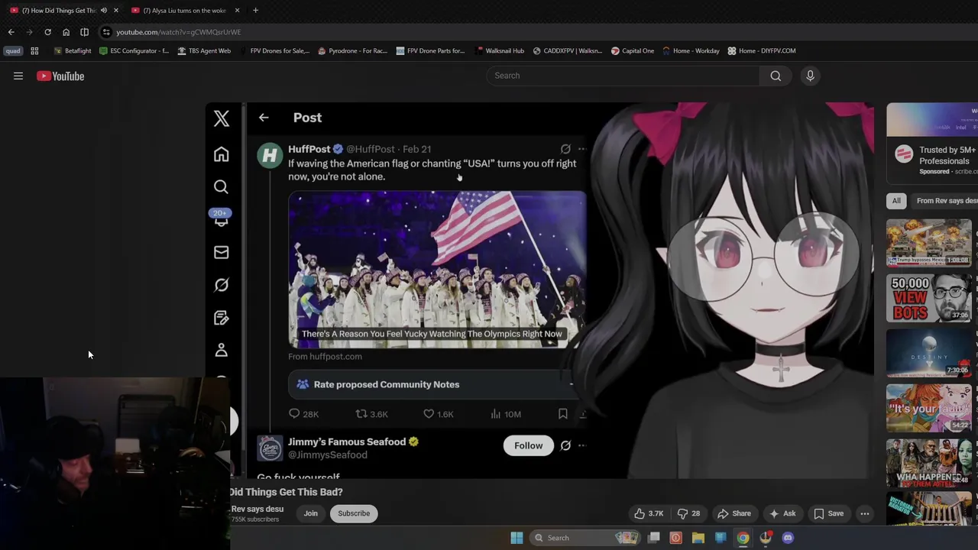Open Home - Workday bookmark
This screenshot has width=978, height=550.
click(x=691, y=50)
